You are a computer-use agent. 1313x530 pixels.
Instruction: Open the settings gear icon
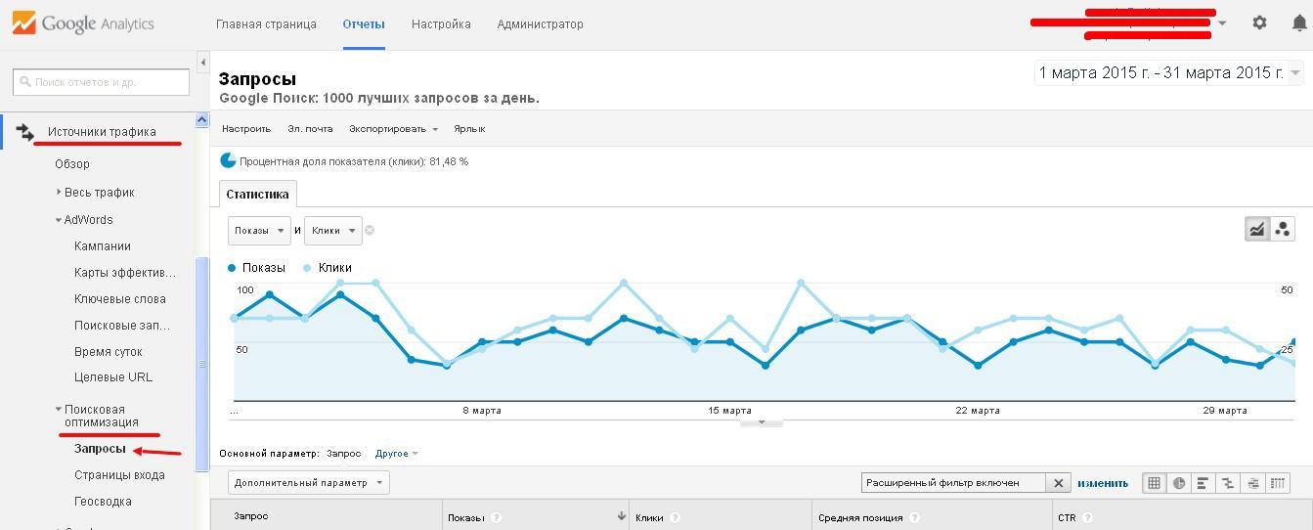1259,22
